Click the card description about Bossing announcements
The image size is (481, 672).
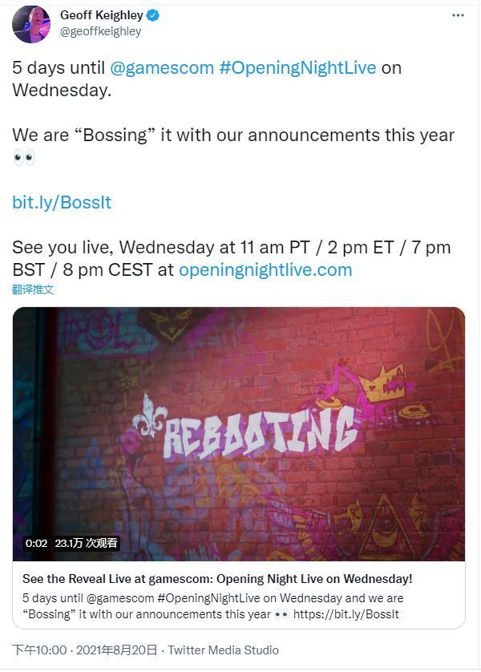(213, 606)
